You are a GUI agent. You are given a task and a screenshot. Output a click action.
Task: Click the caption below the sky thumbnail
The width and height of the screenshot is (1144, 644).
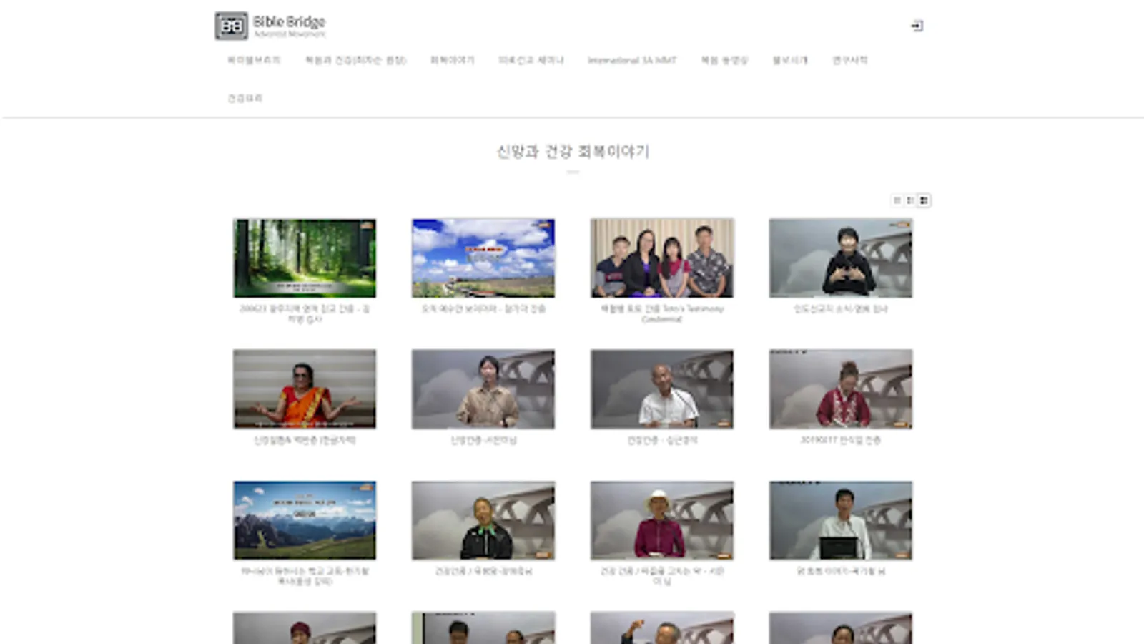pyautogui.click(x=483, y=309)
